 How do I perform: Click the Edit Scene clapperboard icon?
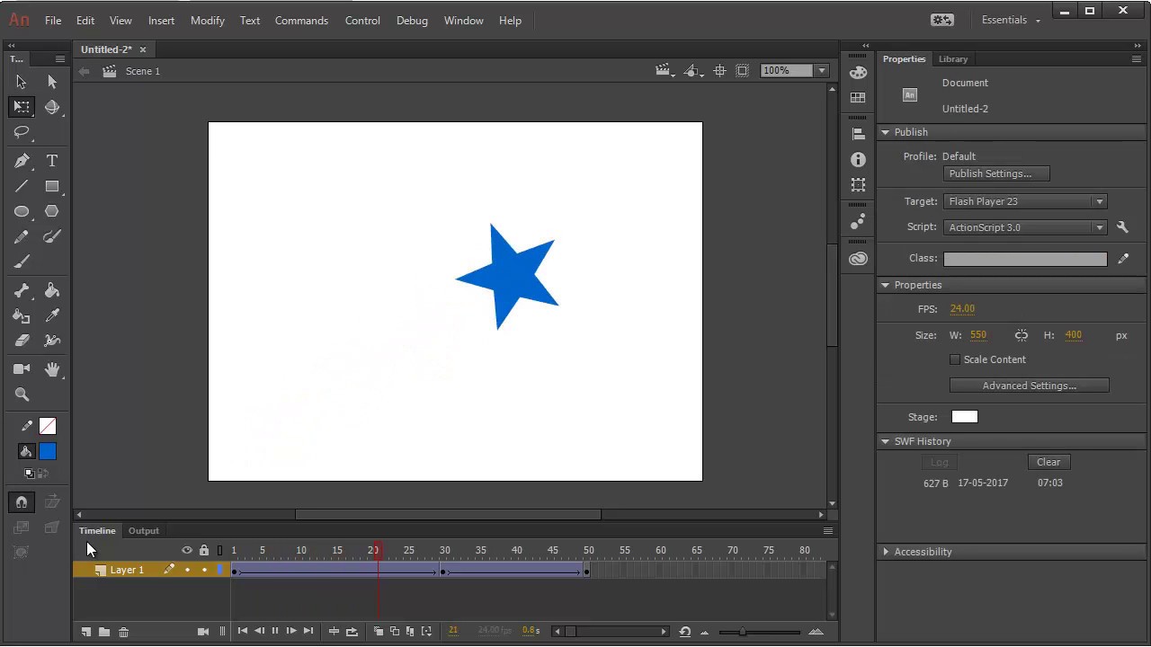pos(664,71)
